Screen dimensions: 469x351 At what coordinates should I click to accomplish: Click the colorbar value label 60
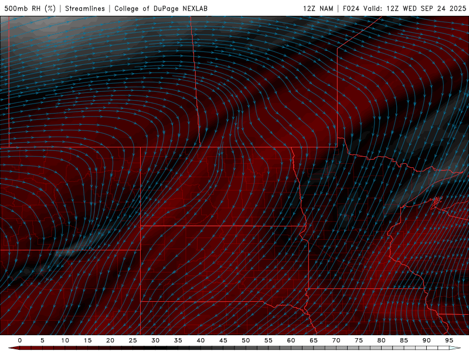(291, 340)
